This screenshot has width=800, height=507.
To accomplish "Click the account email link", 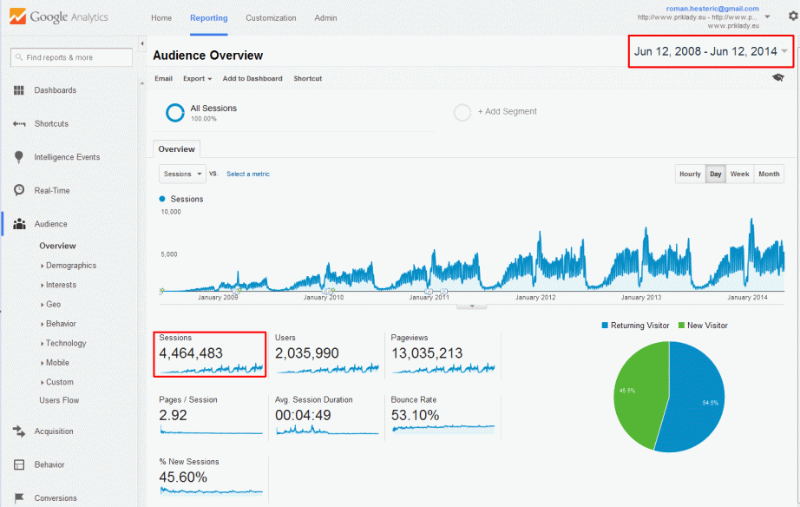I will (712, 8).
